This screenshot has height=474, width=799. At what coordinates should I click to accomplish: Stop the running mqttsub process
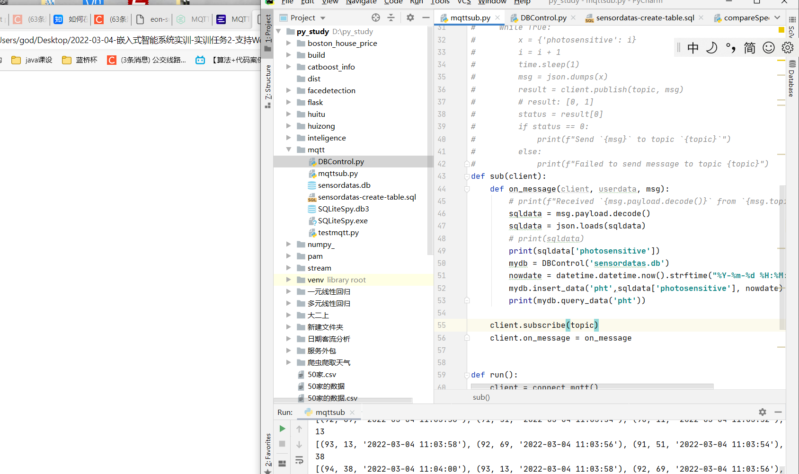pos(282,444)
